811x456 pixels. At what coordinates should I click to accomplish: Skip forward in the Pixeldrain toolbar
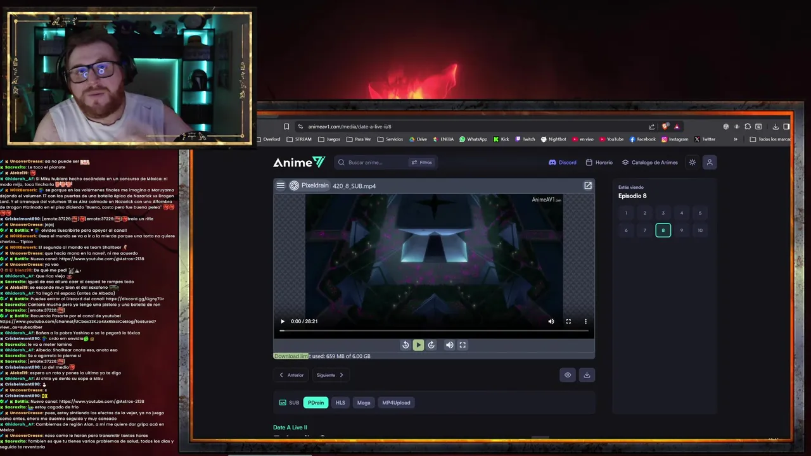click(431, 345)
